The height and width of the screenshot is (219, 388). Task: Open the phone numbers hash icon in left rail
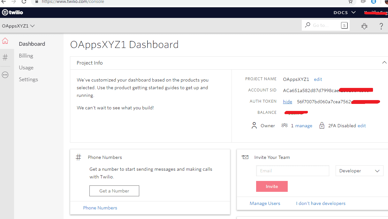(x=5, y=58)
